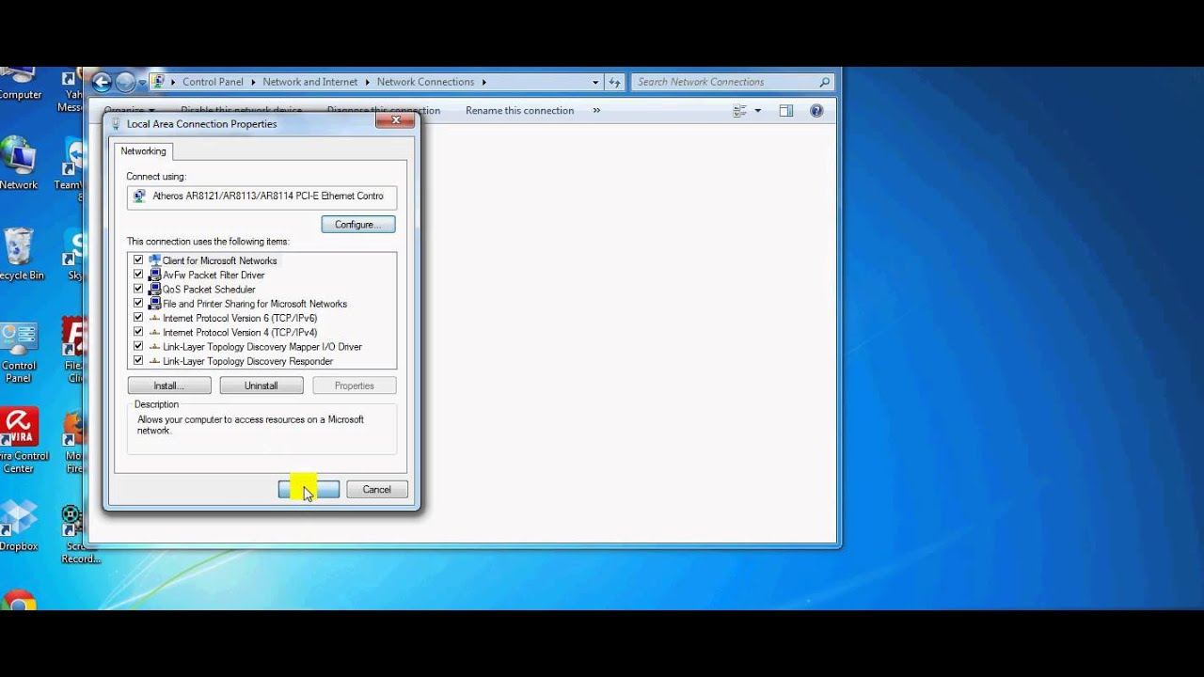Screen dimensions: 1204x677
Task: Click the Internet Protocol Version 6 icon
Action: pos(154,318)
